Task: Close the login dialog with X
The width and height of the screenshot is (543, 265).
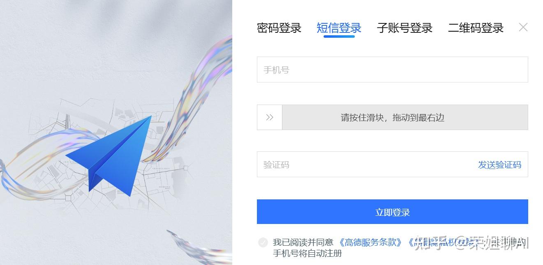Action: pos(523,27)
